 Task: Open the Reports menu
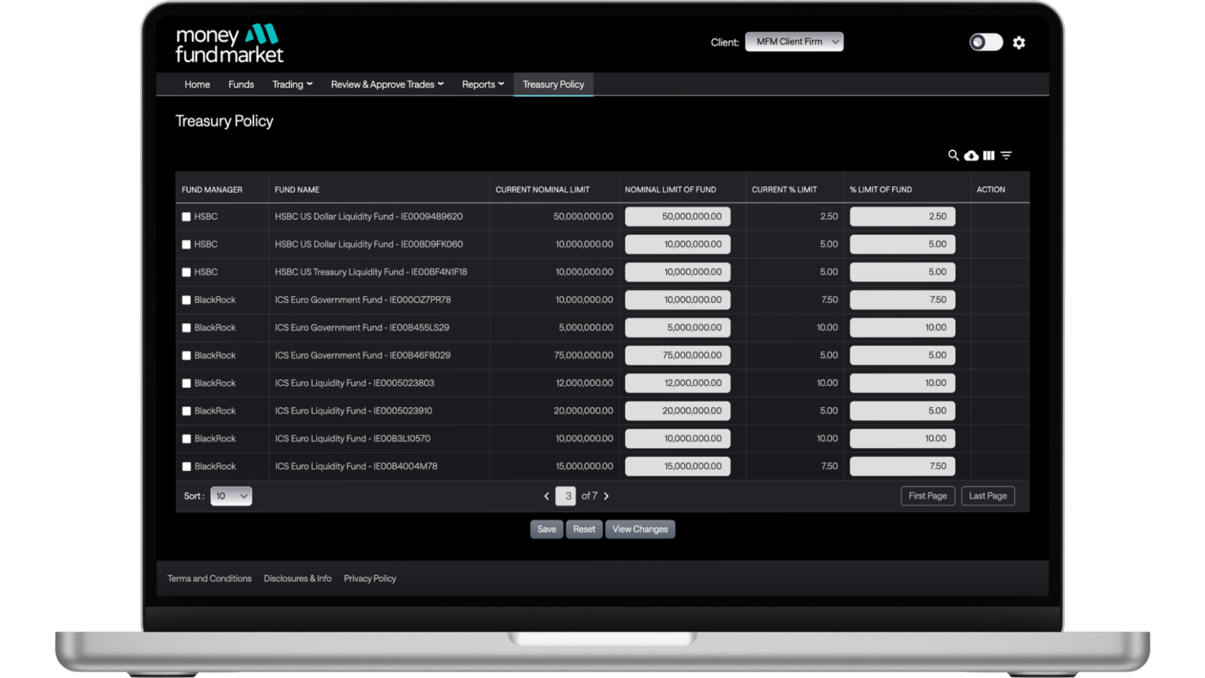[483, 84]
